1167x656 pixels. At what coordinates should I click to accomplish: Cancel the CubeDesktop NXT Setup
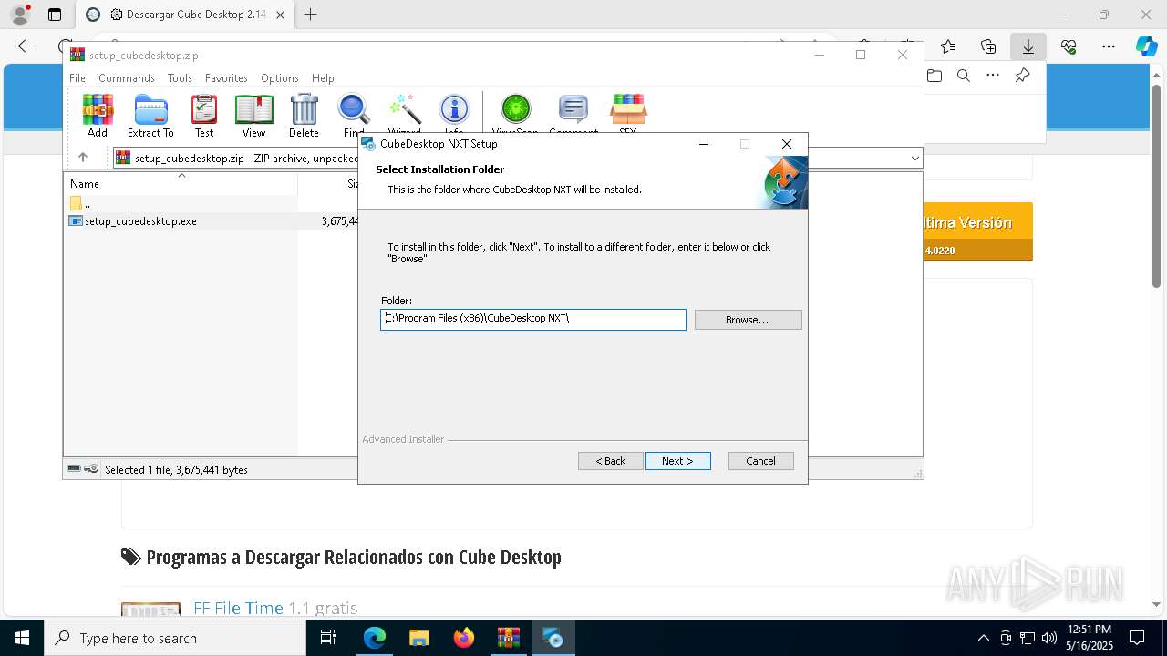pyautogui.click(x=760, y=461)
